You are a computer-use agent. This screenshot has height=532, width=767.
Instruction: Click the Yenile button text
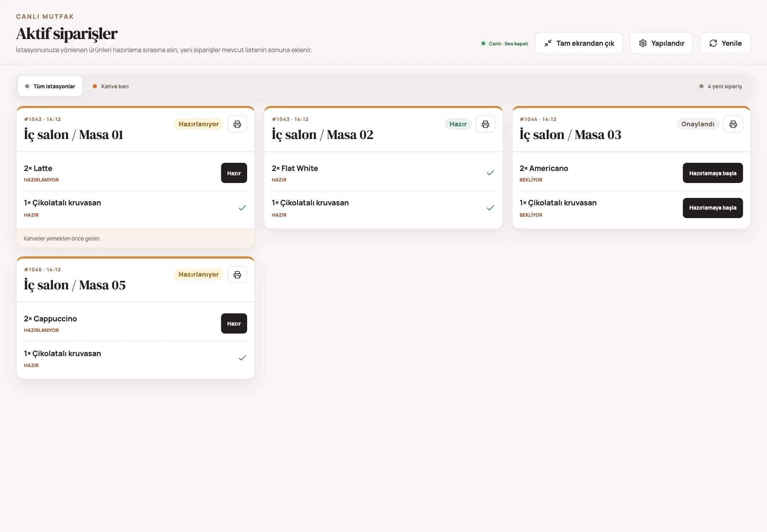pyautogui.click(x=731, y=43)
